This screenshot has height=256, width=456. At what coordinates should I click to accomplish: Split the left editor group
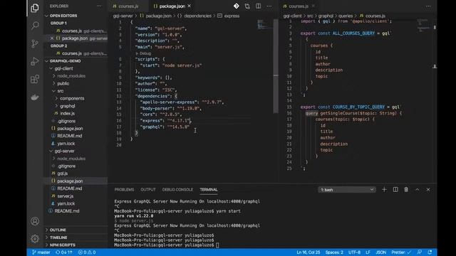point(258,6)
